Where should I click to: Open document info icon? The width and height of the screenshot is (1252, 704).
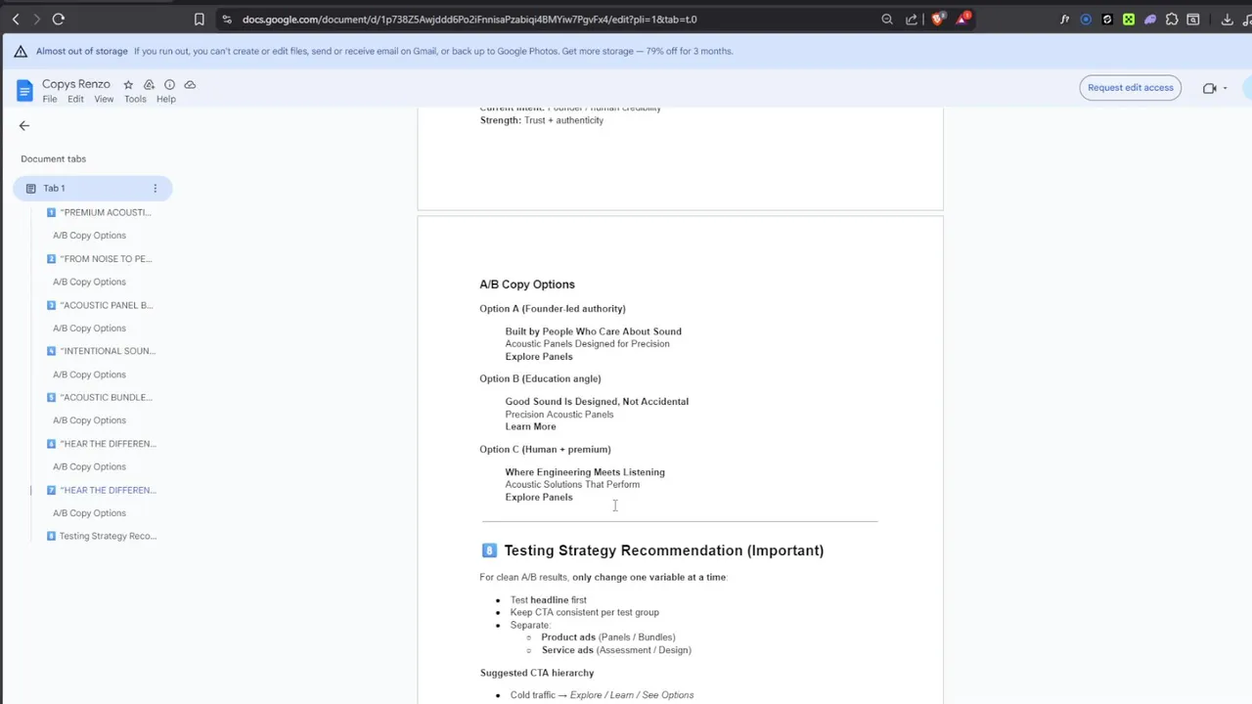pyautogui.click(x=169, y=84)
